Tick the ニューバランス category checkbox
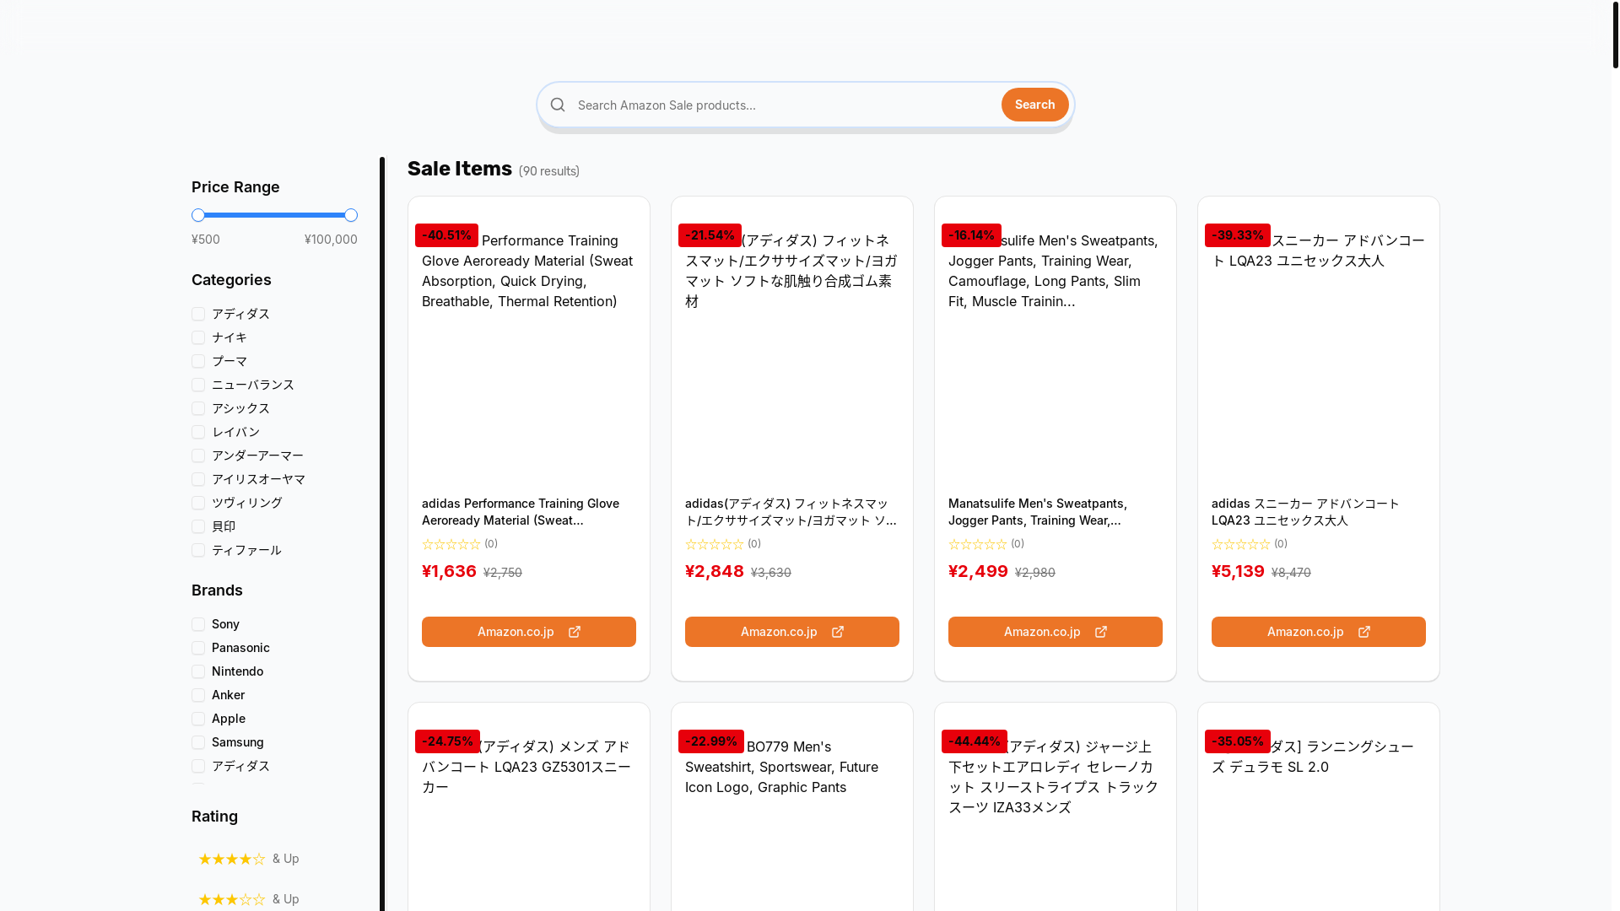1620x911 pixels. 198,385
